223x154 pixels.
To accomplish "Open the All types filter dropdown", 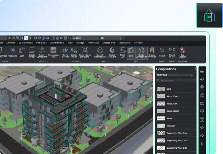I will tap(175, 75).
